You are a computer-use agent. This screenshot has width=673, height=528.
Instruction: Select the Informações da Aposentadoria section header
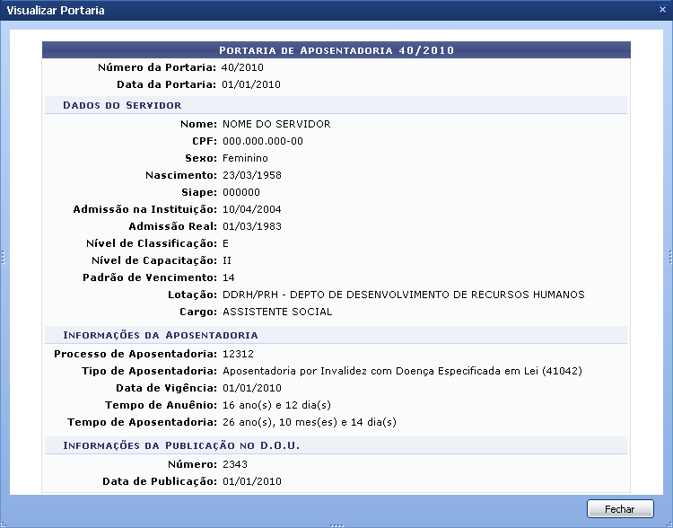click(x=160, y=334)
